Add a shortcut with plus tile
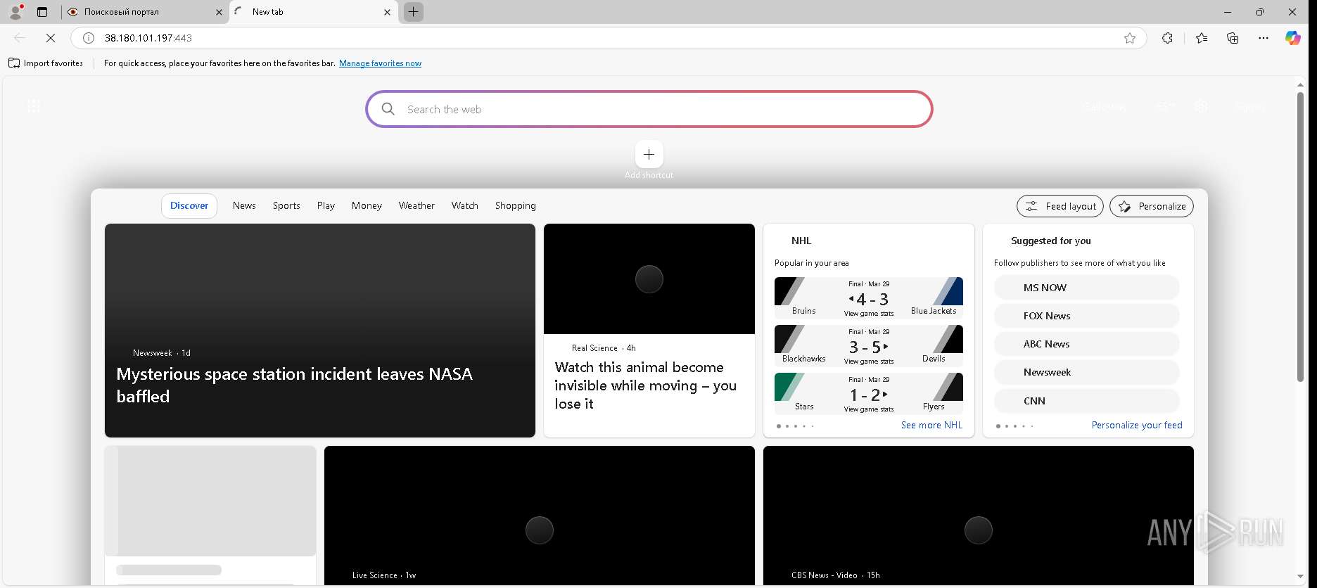 [649, 155]
